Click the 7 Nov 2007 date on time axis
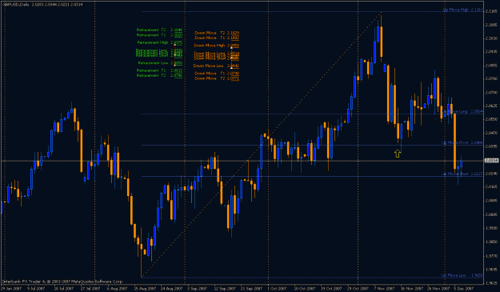500x292 pixels. click(x=384, y=289)
